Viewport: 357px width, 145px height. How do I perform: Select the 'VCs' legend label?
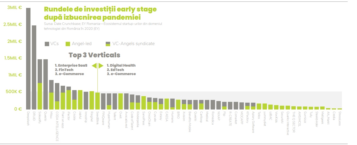coord(54,43)
